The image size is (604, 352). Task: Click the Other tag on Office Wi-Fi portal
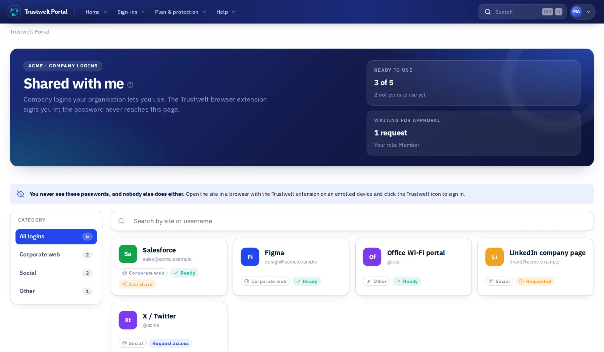click(x=376, y=281)
